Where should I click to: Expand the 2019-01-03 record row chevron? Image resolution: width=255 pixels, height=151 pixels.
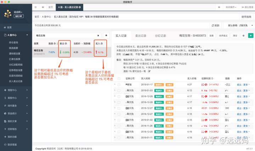pyautogui.click(x=115, y=90)
